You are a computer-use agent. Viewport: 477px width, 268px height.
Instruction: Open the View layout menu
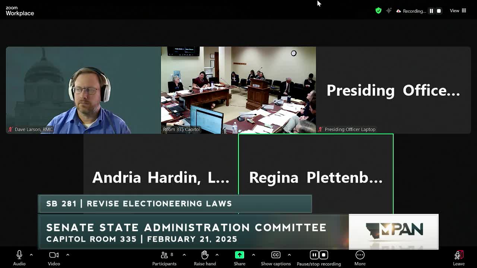(458, 11)
